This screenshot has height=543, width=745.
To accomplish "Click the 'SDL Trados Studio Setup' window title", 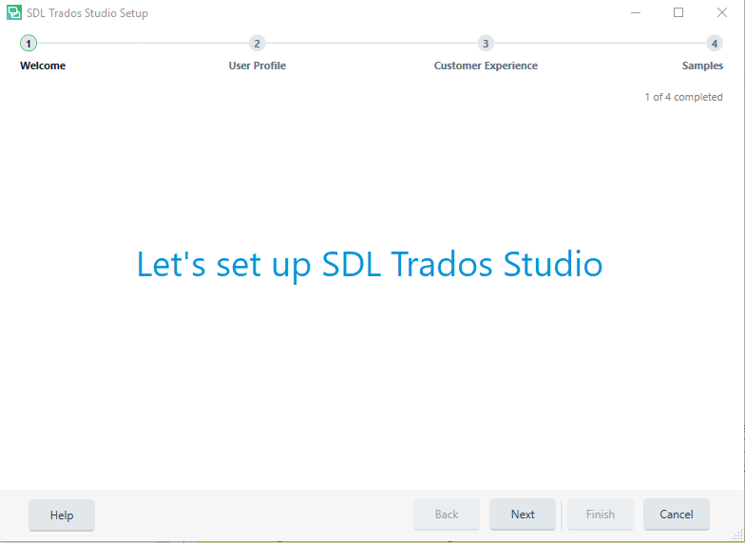I will pos(87,13).
